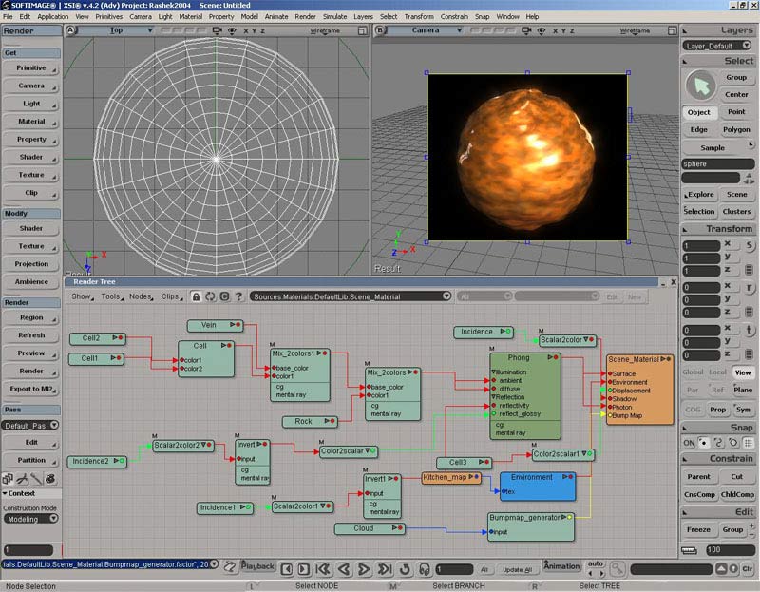Toggle the Prop proportional mode
The width and height of the screenshot is (760, 592).
click(718, 410)
